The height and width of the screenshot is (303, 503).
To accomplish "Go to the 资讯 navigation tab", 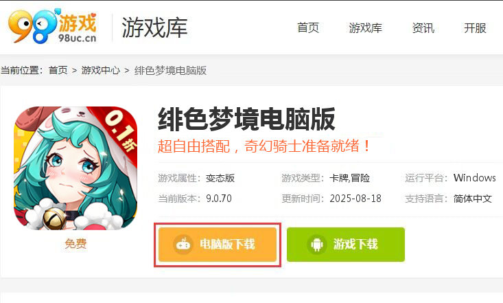I will (423, 27).
